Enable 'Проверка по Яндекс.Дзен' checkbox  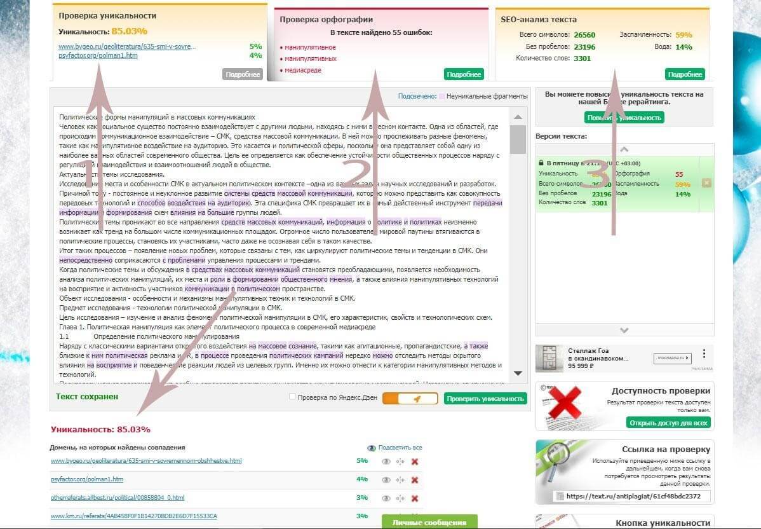click(x=292, y=397)
